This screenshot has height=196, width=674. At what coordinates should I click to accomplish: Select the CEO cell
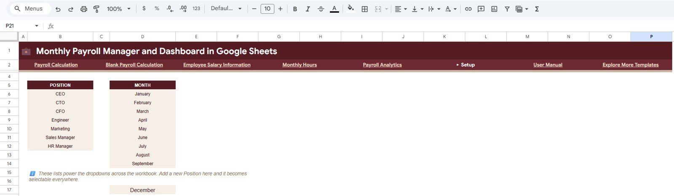click(60, 94)
